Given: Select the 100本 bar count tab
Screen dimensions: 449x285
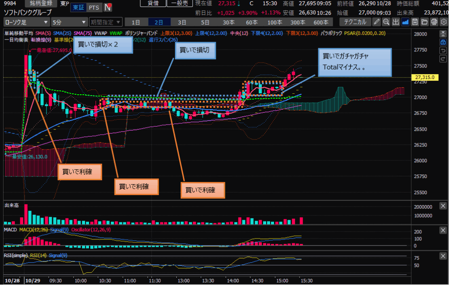Looking at the screenshot, I should (x=274, y=21).
